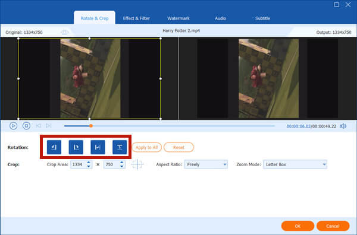Switch to Effect & Filter tab
This screenshot has height=235, width=357.
136,18
